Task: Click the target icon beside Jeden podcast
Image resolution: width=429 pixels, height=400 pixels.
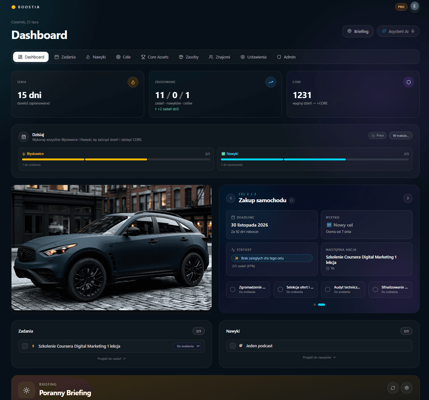Action: pyautogui.click(x=241, y=346)
